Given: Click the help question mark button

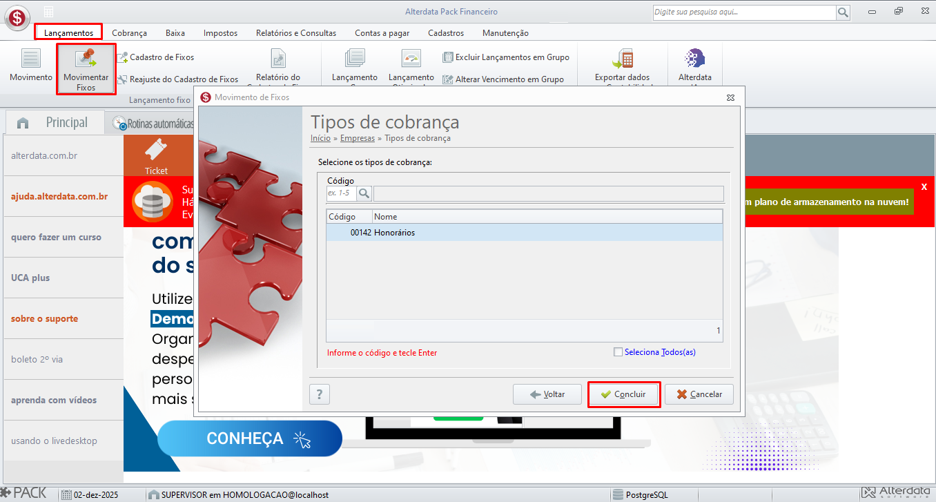Looking at the screenshot, I should tap(319, 394).
